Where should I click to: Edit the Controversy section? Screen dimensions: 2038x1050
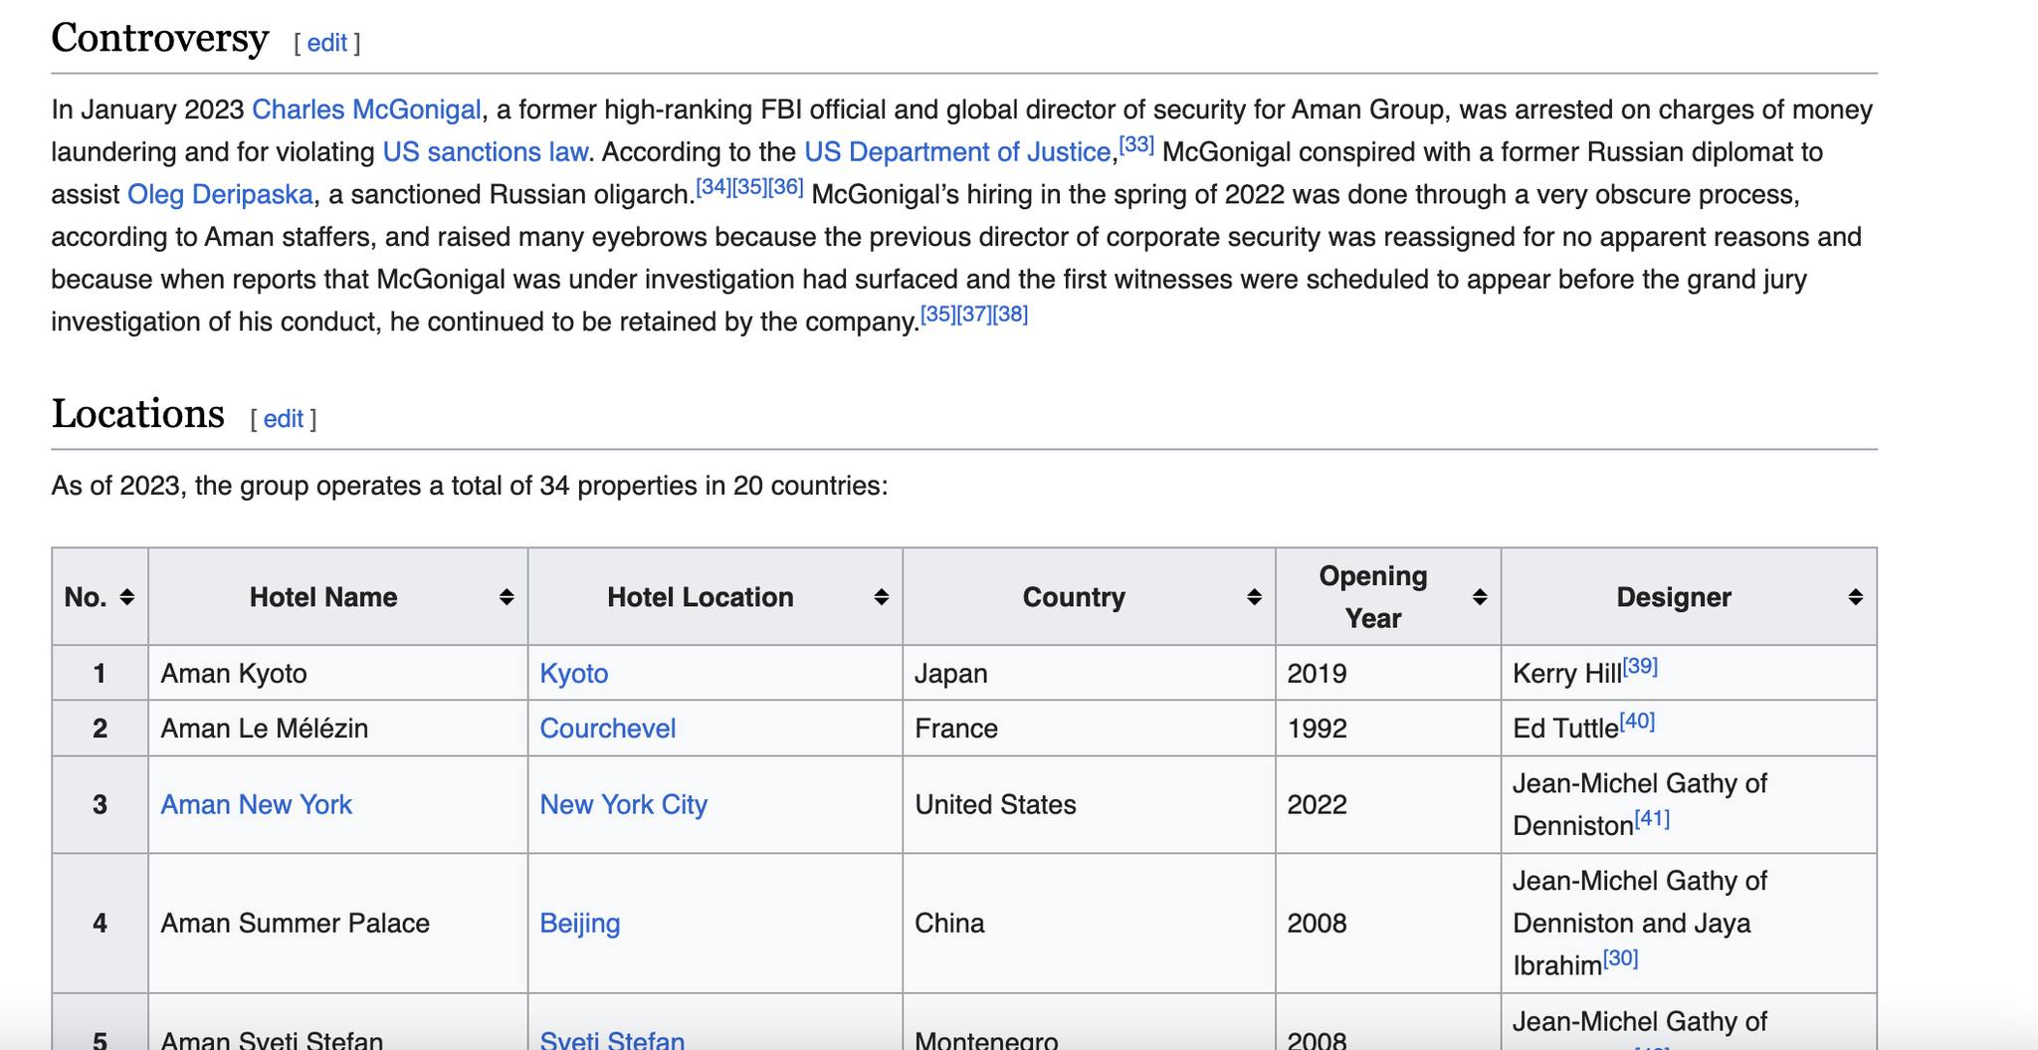[x=326, y=43]
